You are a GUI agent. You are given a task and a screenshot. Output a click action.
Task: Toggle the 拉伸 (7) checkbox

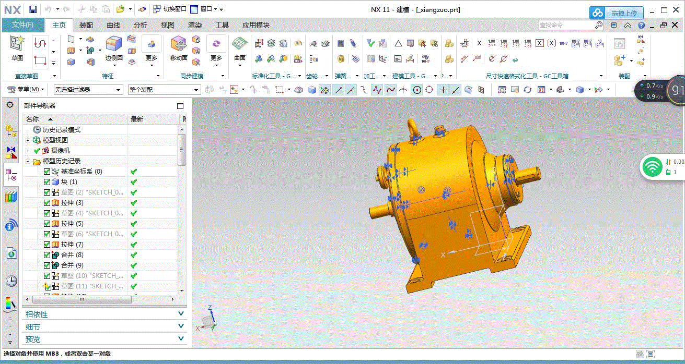click(x=47, y=245)
